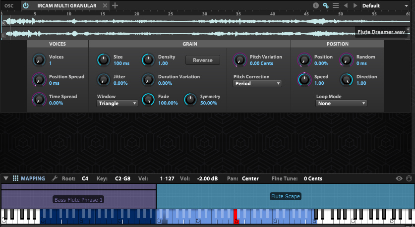415x227 pixels.
Task: Click the Pan Center value
Action: click(x=250, y=178)
